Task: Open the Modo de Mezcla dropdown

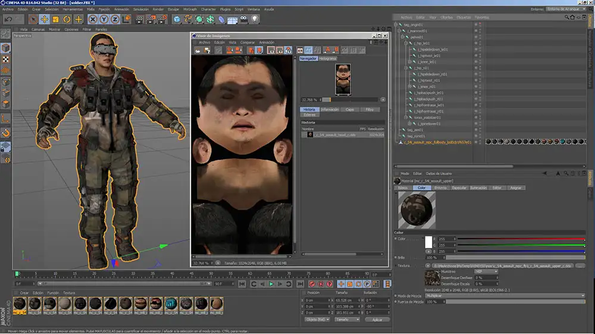Action: pyautogui.click(x=505, y=296)
